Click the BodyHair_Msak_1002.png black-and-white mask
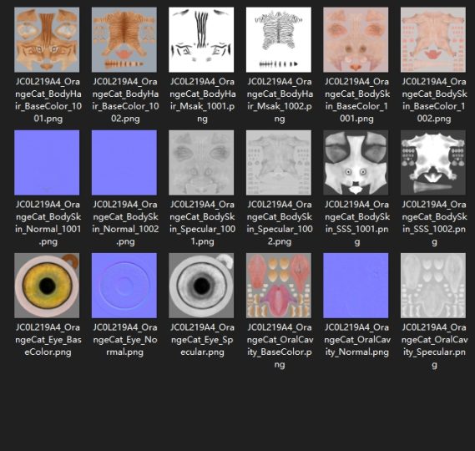Image resolution: width=475 pixels, height=451 pixels. [x=278, y=40]
